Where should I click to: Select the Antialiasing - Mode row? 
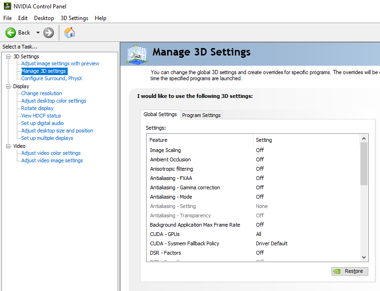point(253,197)
